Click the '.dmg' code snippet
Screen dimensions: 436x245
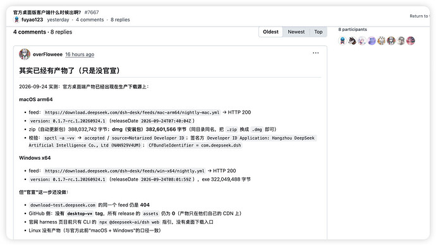pyautogui.click(x=257, y=129)
